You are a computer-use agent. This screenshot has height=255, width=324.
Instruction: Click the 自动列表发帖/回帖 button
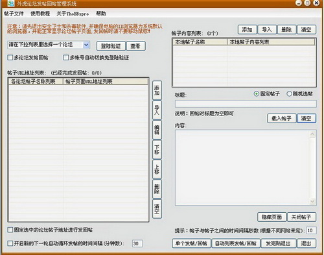point(236,243)
